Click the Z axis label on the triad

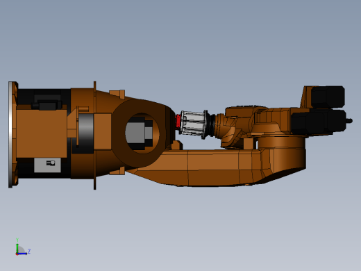click(29, 251)
